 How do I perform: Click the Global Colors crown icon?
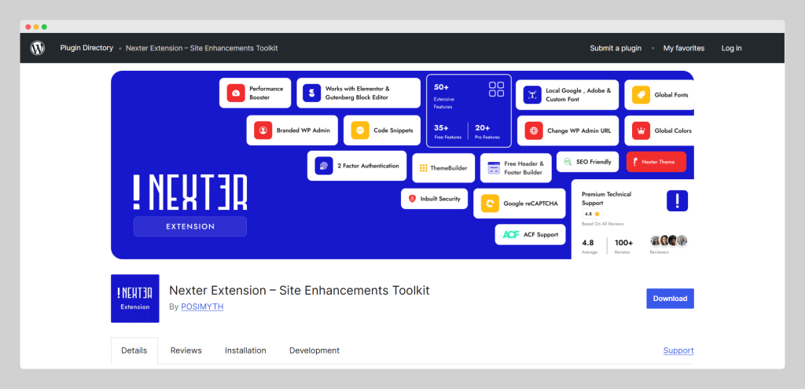click(x=641, y=130)
